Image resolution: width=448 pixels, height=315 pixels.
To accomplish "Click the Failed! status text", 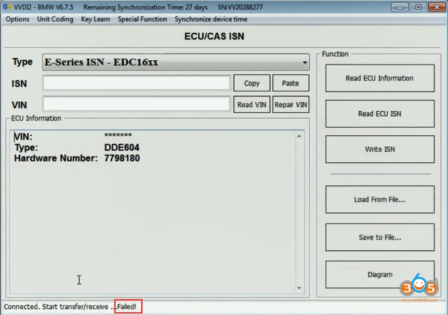I will coord(127,307).
